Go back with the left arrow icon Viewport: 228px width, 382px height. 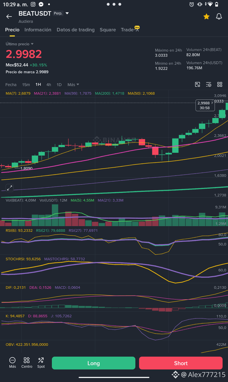[9, 17]
